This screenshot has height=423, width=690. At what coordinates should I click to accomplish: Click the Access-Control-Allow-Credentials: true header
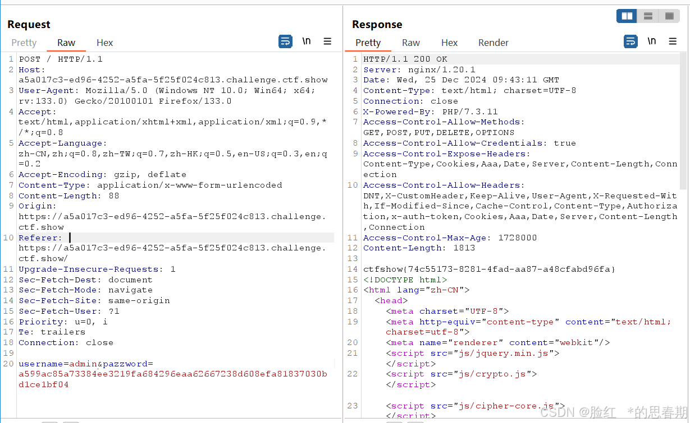click(470, 143)
